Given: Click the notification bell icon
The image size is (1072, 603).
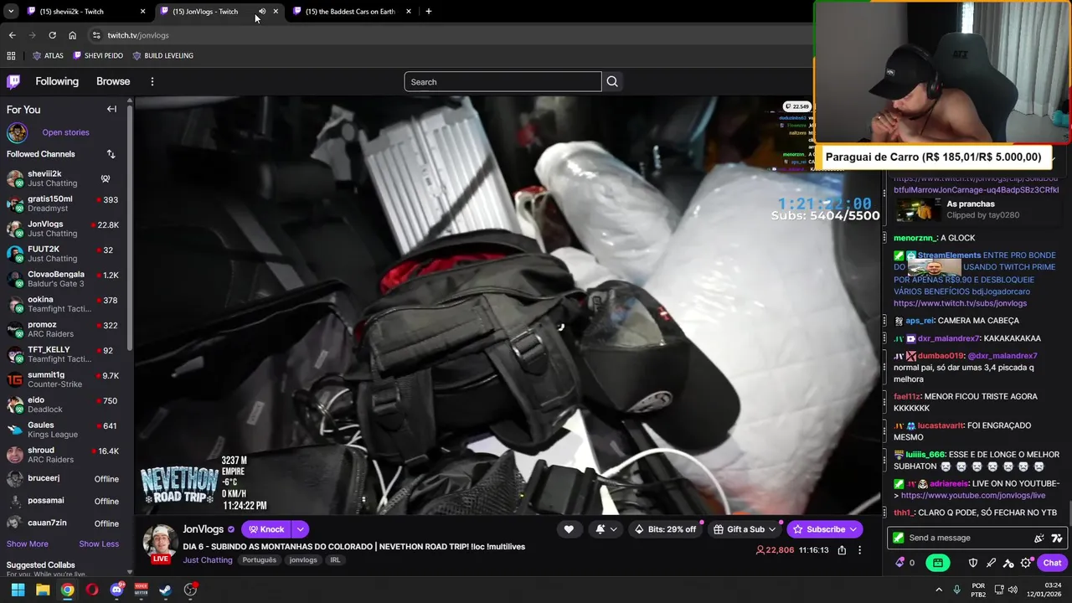Looking at the screenshot, I should pos(600,529).
